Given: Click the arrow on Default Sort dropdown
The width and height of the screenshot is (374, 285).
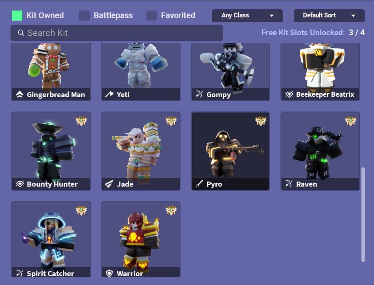Looking at the screenshot, I should [353, 16].
